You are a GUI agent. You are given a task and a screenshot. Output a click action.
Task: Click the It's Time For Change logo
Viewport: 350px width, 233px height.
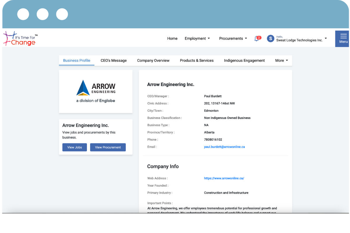(x=20, y=38)
